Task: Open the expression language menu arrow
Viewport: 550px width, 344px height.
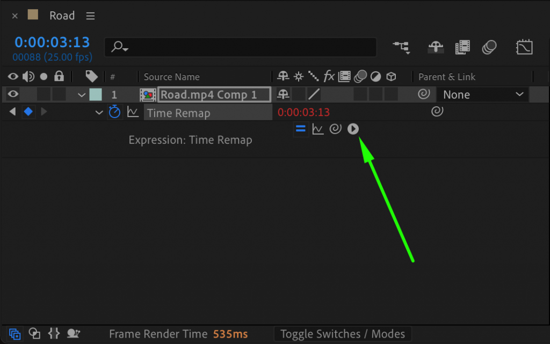Action: click(353, 129)
